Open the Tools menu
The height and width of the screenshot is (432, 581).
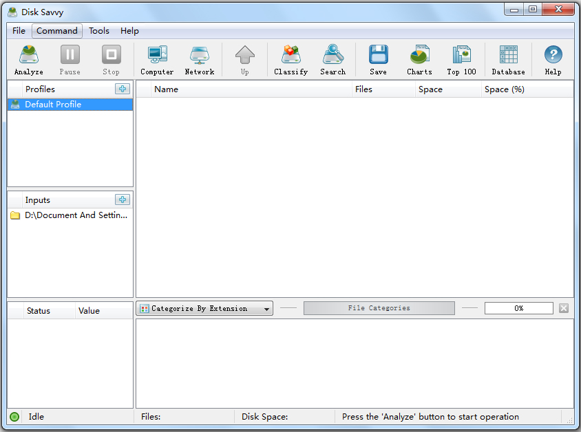[x=98, y=30]
